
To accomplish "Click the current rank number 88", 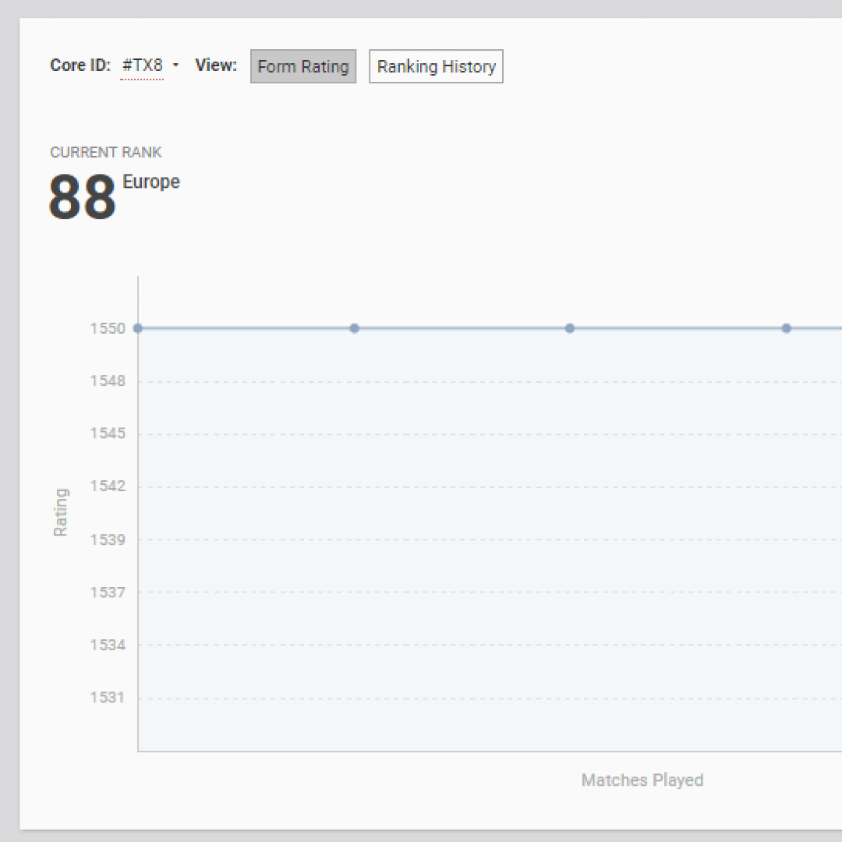I will tap(83, 198).
